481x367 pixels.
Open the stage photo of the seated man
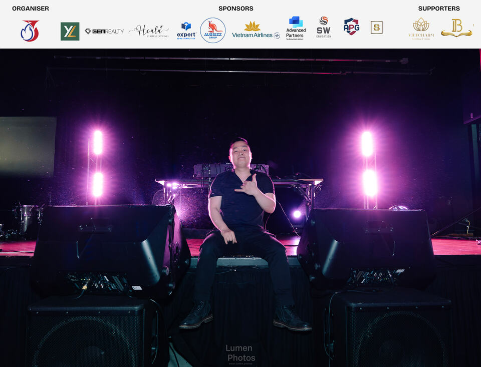point(241,208)
